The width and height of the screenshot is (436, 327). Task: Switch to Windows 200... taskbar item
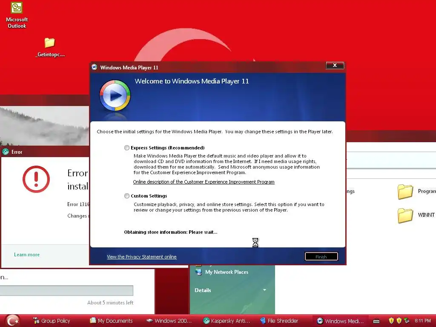[169, 321]
